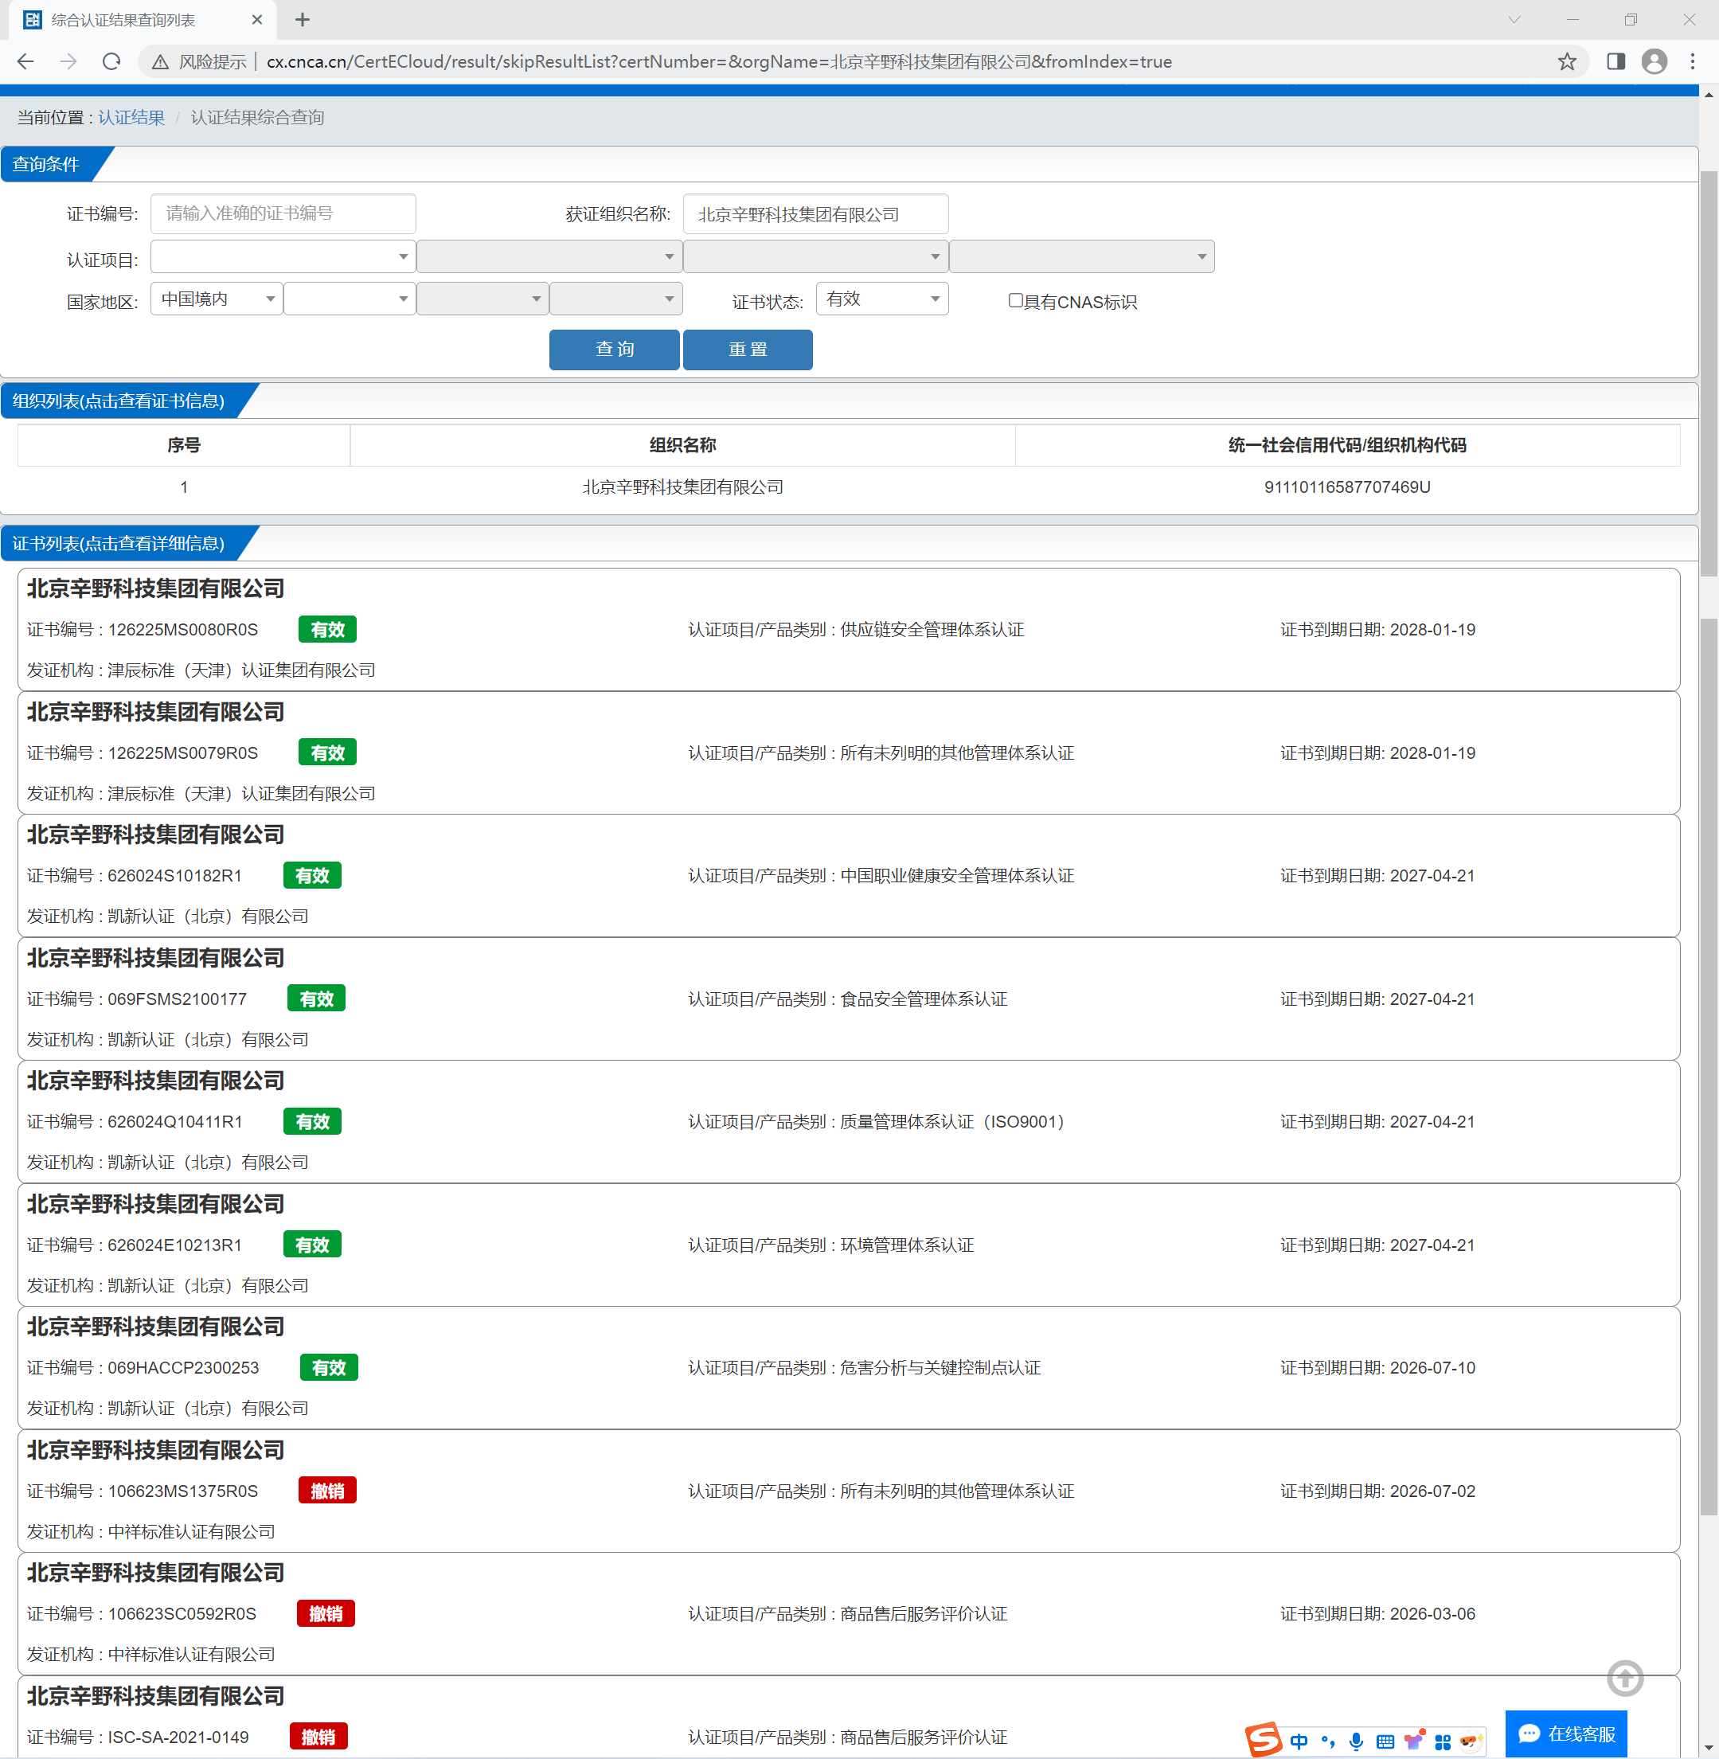Click the Sogou S logo icon

(1264, 1739)
